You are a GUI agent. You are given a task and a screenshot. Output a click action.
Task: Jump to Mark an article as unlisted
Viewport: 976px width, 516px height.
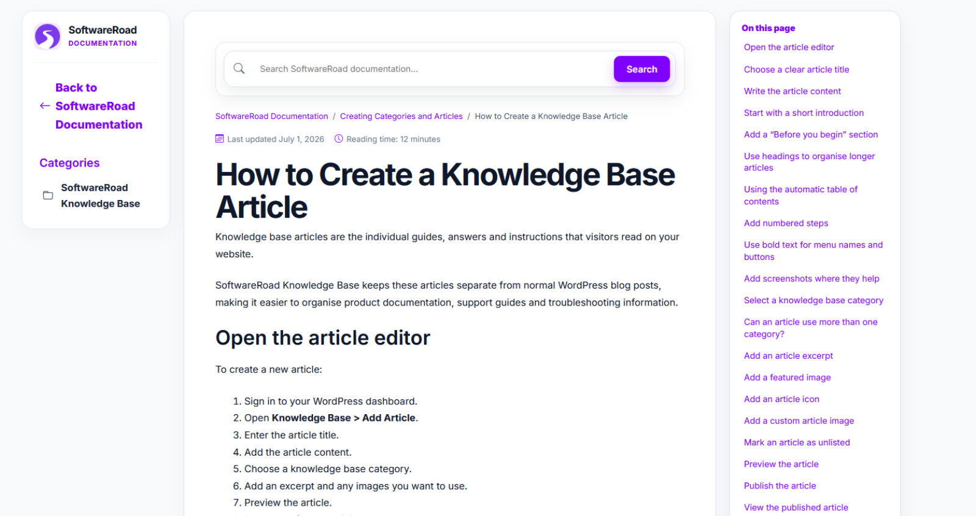pyautogui.click(x=797, y=442)
